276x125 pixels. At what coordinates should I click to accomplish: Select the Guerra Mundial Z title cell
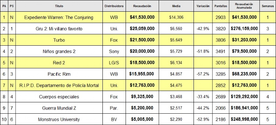coord(59,108)
